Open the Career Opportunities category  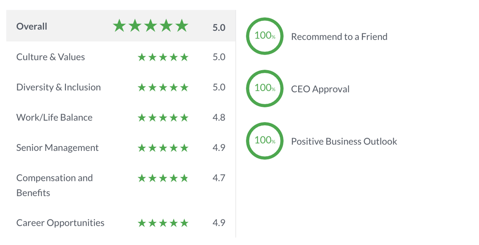(60, 223)
